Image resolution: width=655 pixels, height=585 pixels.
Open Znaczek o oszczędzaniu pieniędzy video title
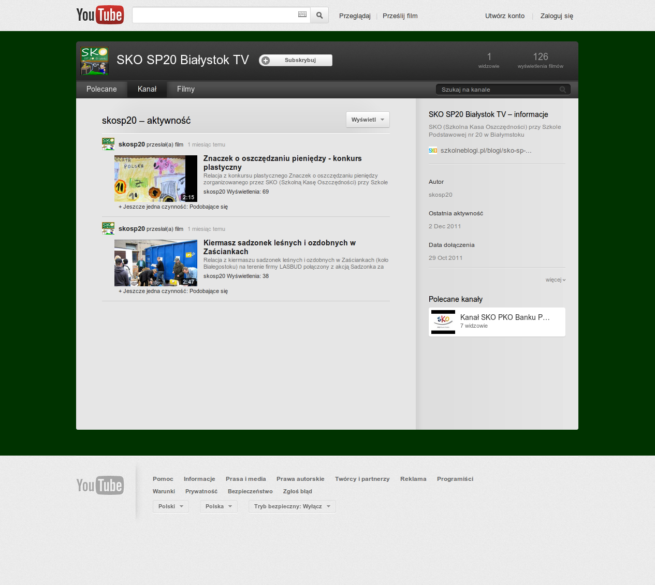[x=283, y=163]
